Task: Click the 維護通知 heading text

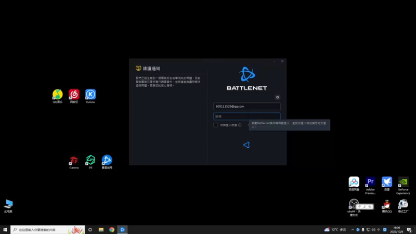Action: coord(151,69)
